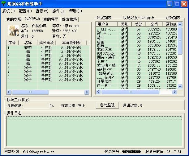Sort animals by 序号 column header
Viewport: 189px width, 156px height.
[12, 43]
